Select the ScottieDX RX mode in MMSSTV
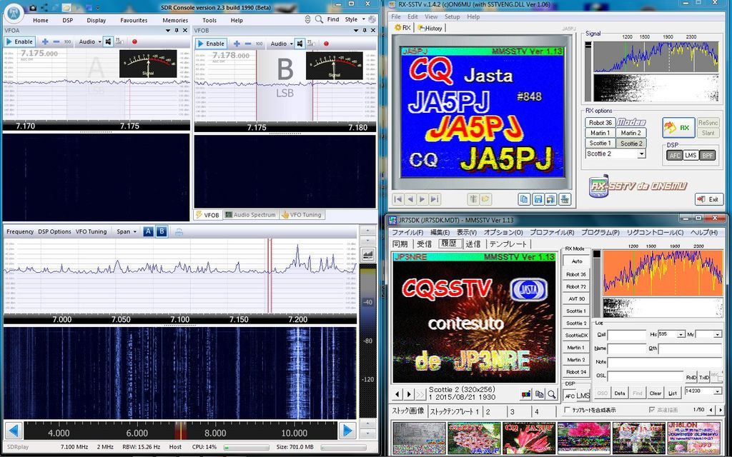This screenshot has width=732, height=457. (576, 336)
